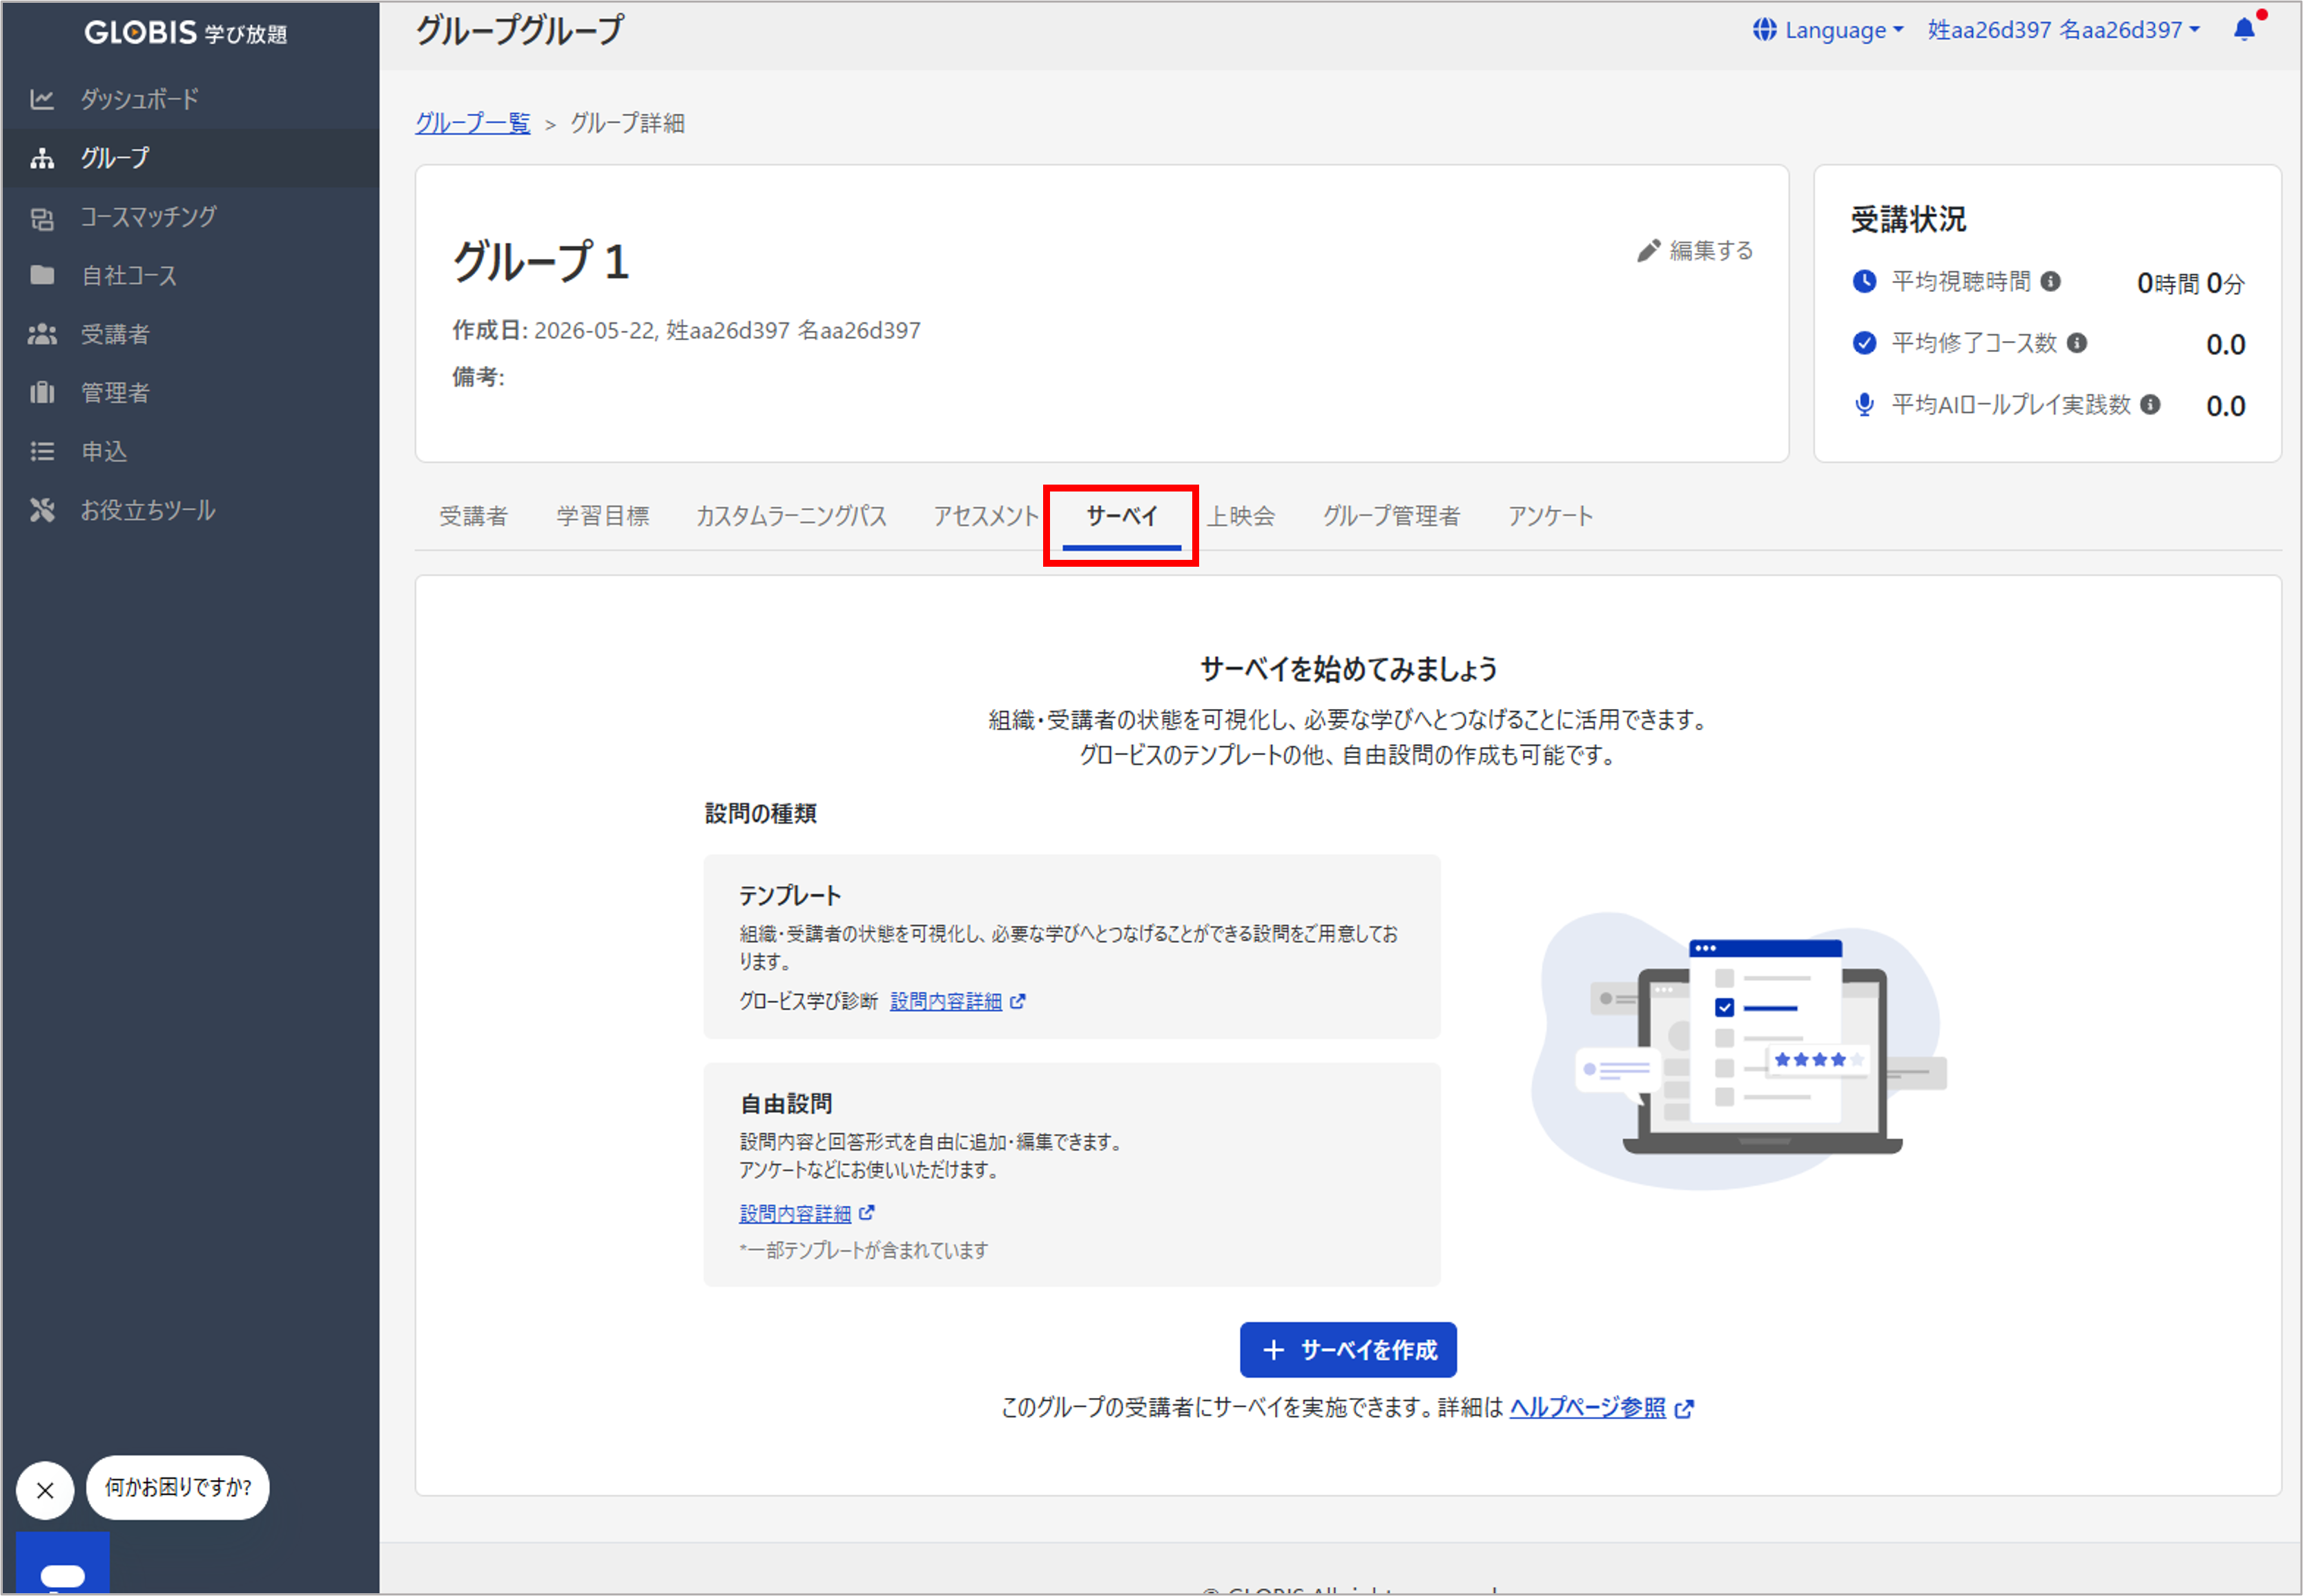This screenshot has height=1596, width=2303.
Task: Expand the Language dropdown
Action: pos(1828,30)
